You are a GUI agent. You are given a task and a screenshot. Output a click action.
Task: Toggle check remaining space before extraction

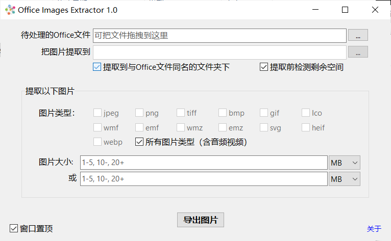264,67
